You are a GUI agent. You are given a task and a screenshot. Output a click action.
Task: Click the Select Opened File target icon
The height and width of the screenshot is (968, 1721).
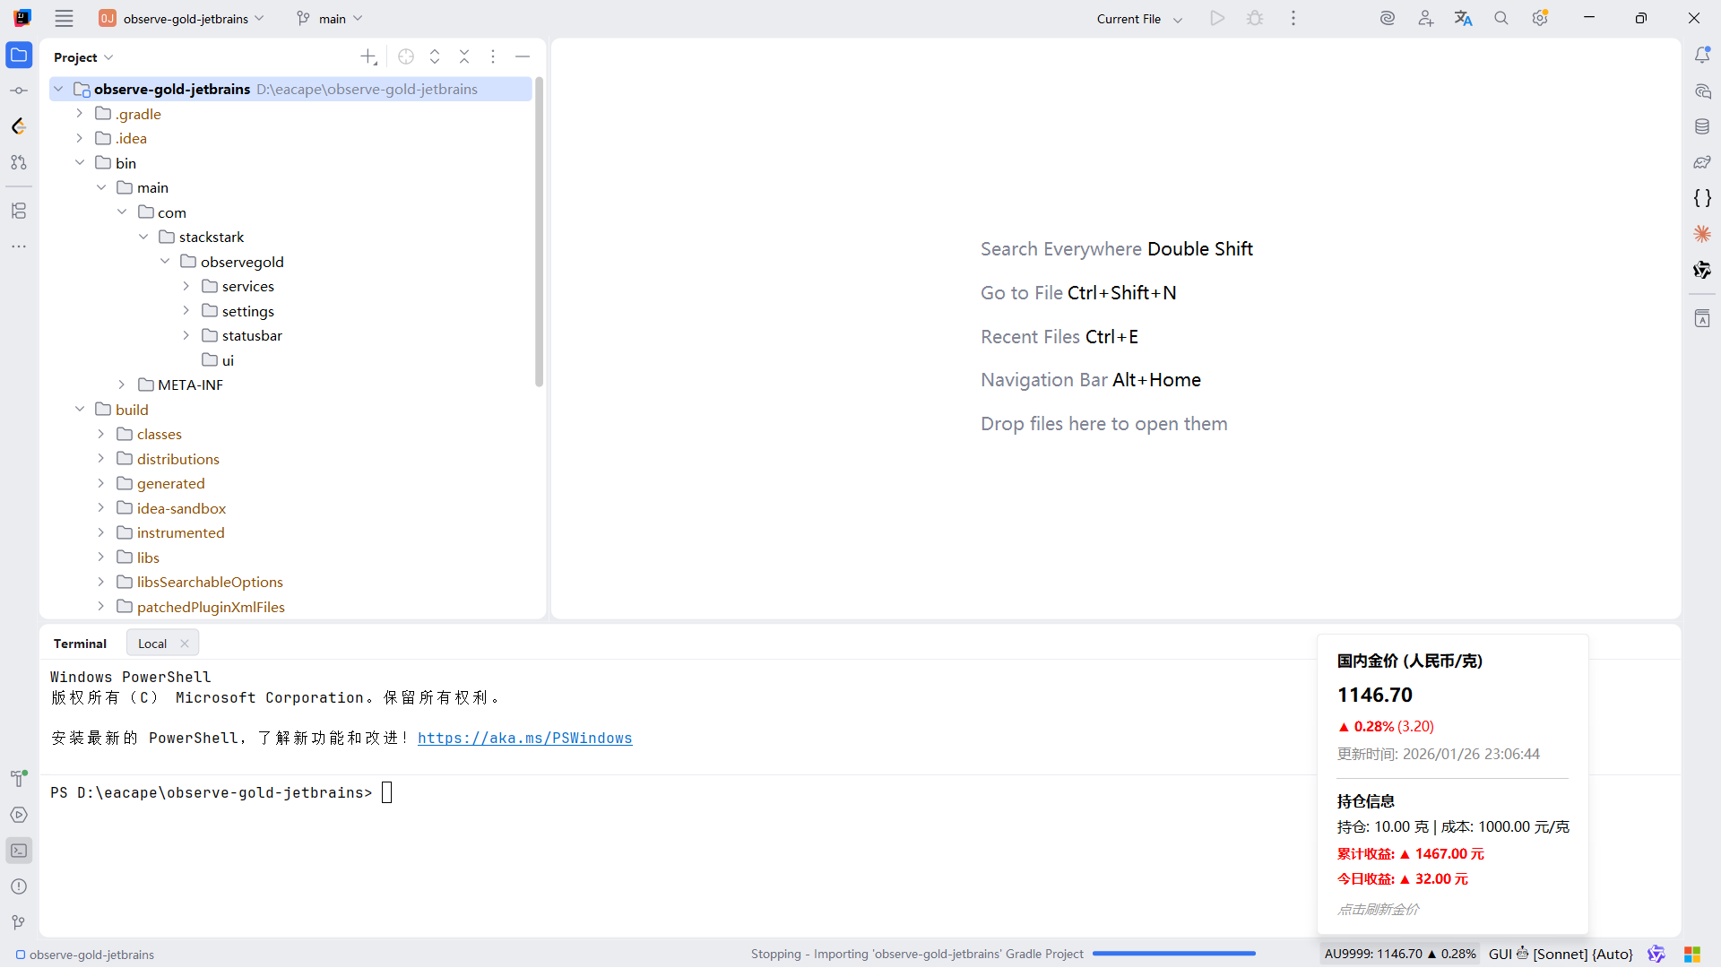[406, 56]
